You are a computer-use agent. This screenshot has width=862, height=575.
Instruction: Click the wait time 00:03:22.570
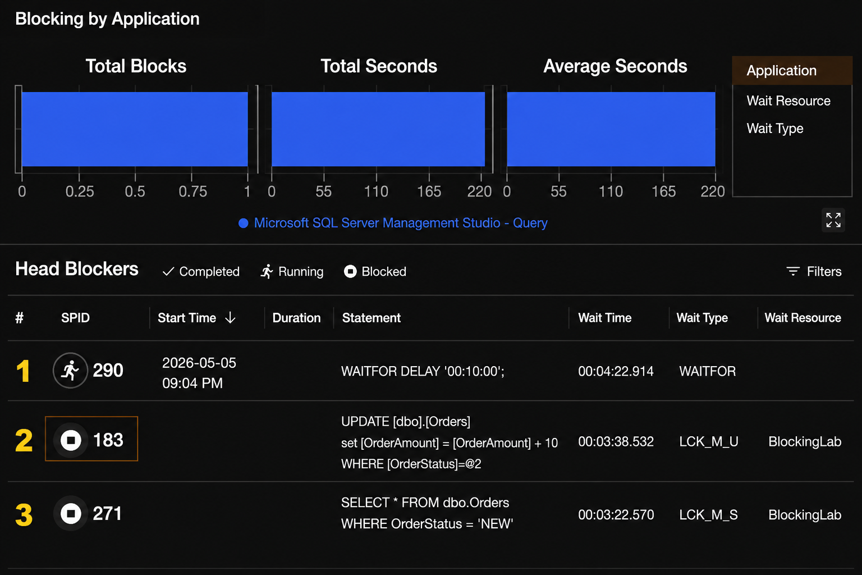point(616,515)
